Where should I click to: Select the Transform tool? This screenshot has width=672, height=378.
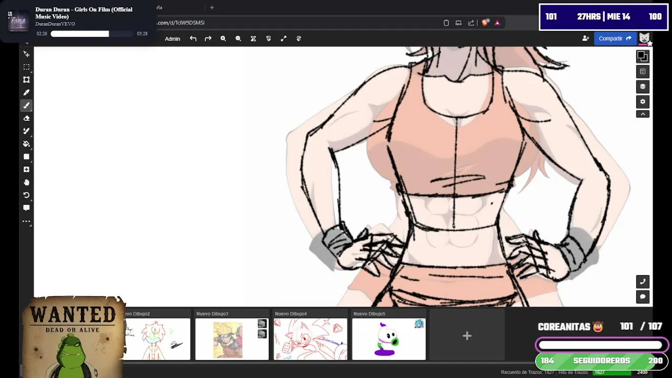[x=26, y=80]
